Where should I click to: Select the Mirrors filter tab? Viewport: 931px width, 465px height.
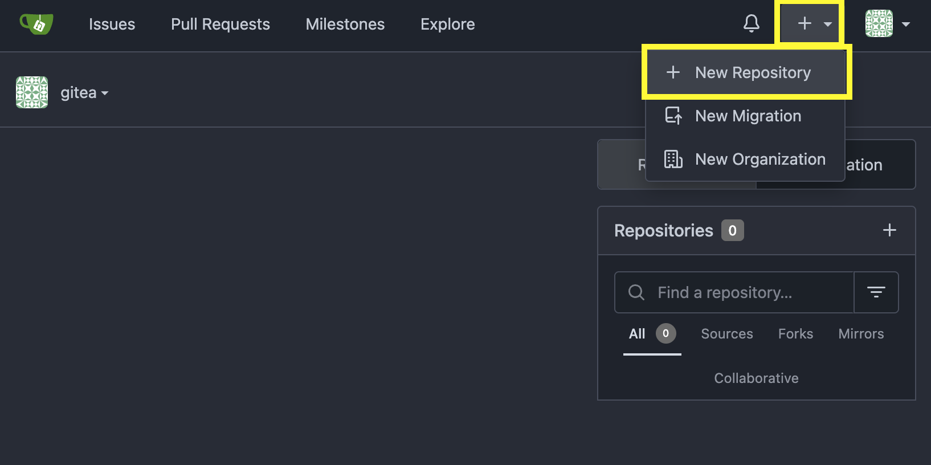pyautogui.click(x=860, y=334)
